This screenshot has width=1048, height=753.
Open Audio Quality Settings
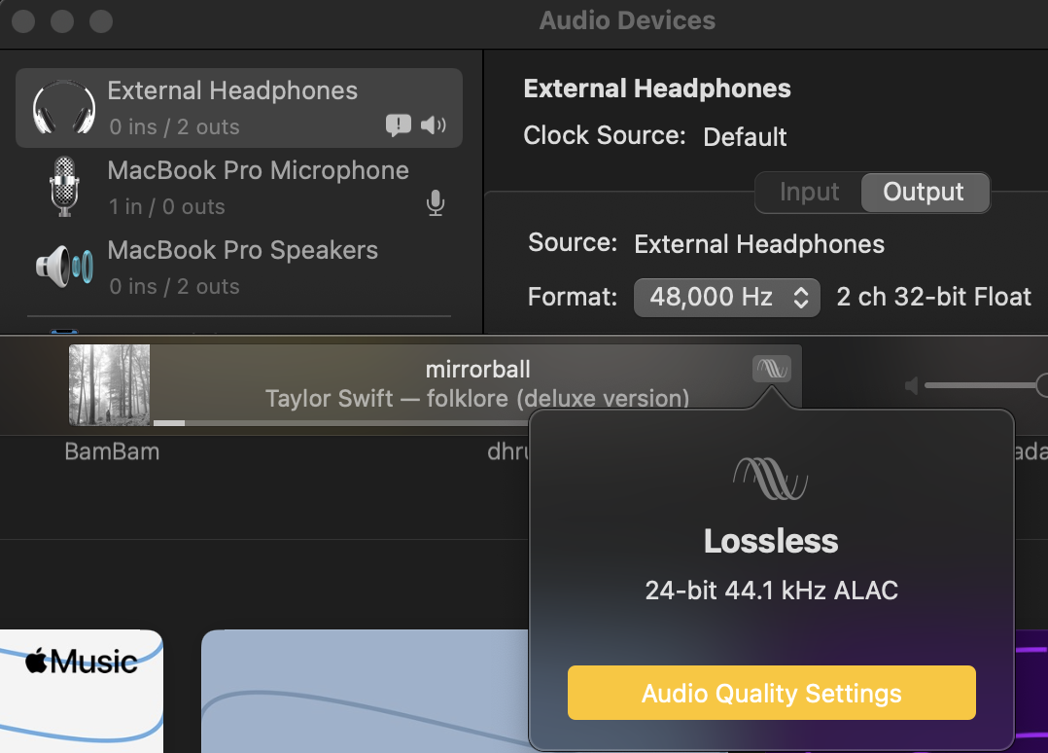tap(771, 693)
